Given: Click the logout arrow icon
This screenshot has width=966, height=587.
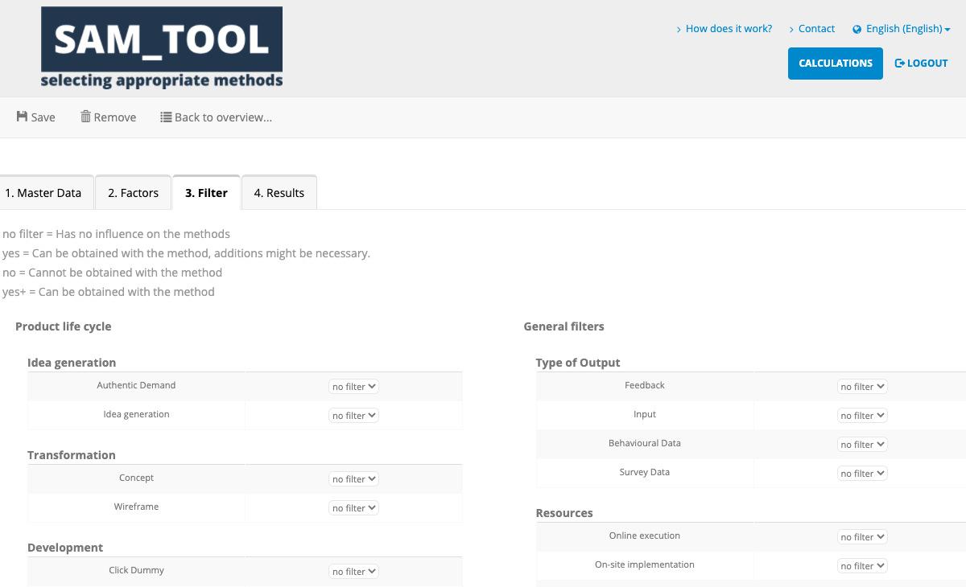Looking at the screenshot, I should tap(900, 63).
